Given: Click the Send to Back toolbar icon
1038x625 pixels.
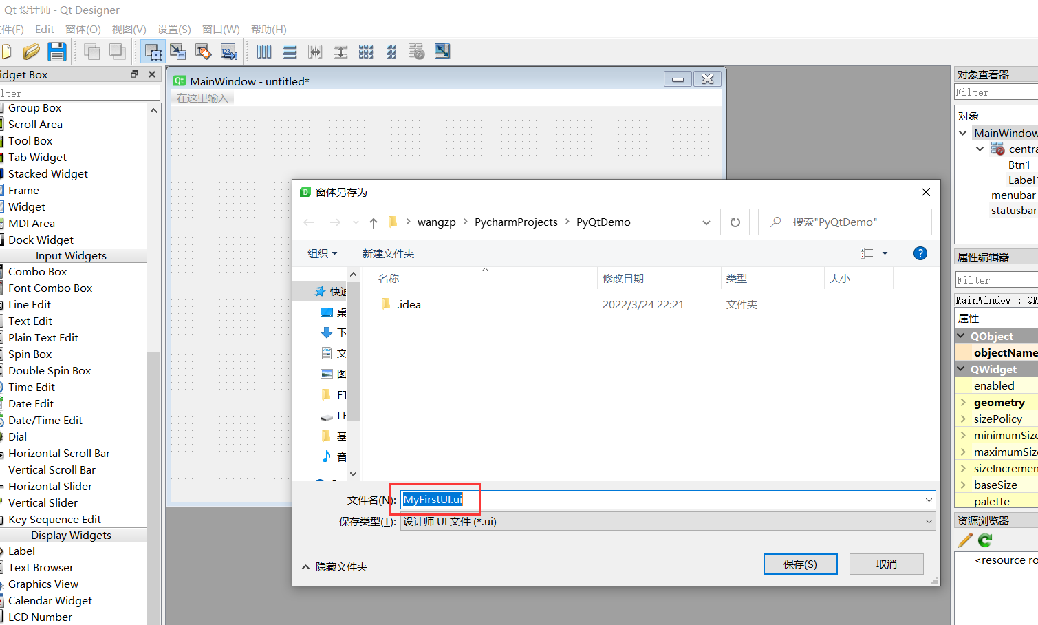Looking at the screenshot, I should coord(118,52).
